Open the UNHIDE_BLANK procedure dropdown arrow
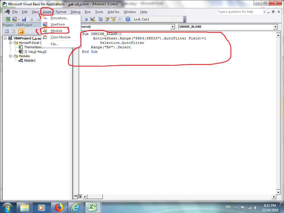 coord(275,27)
